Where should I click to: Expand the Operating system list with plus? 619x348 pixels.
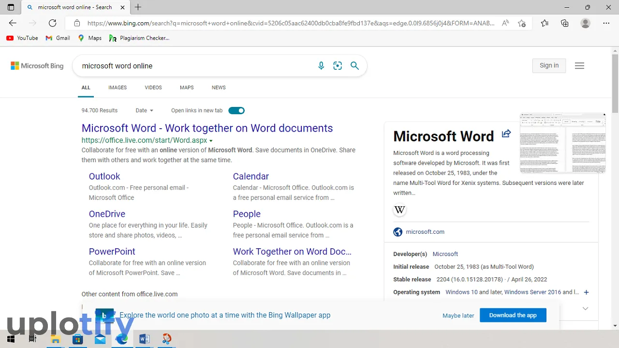586,292
